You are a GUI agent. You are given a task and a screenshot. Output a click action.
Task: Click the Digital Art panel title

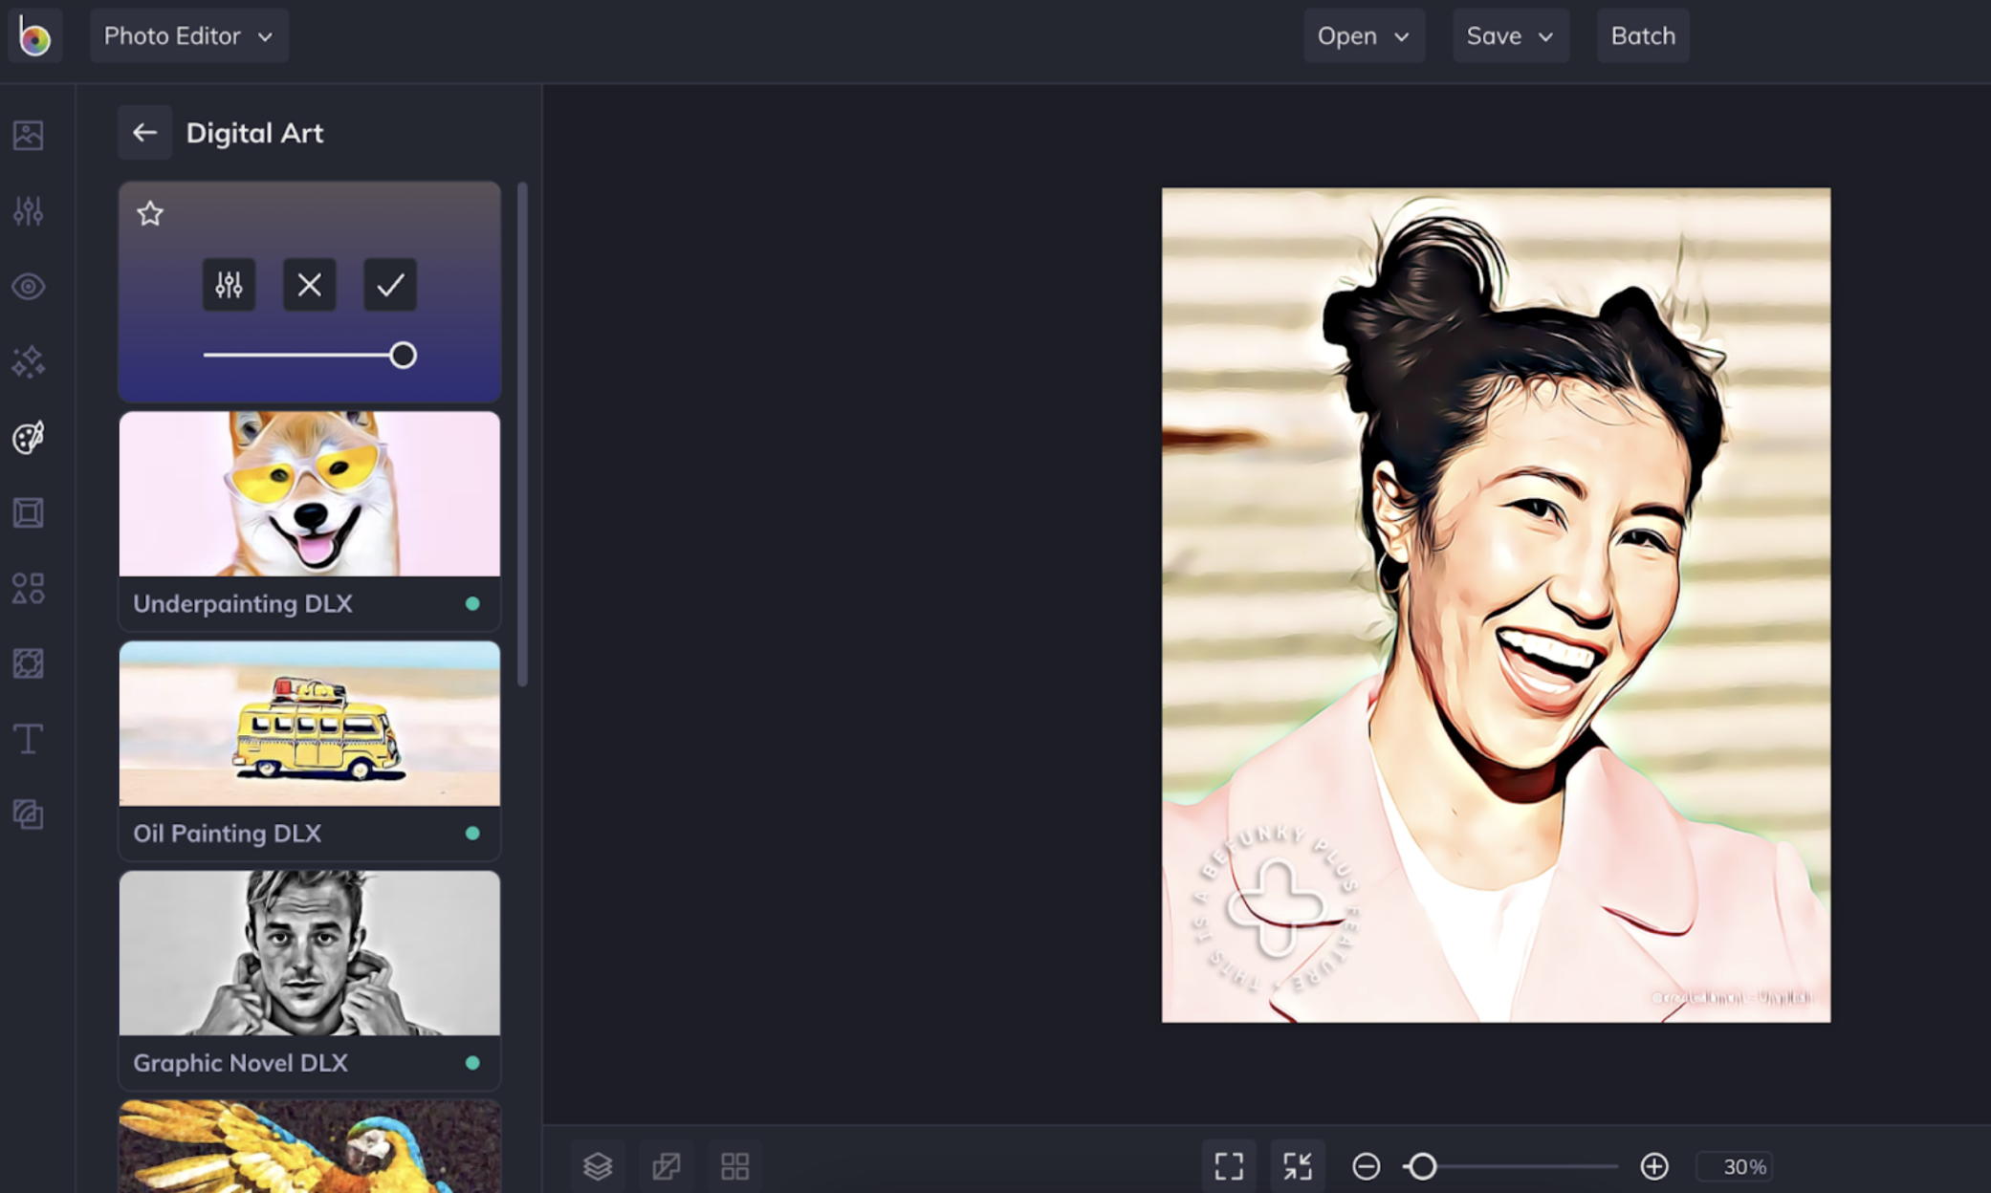coord(254,133)
